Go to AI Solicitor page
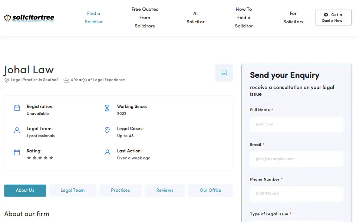 pos(195,18)
